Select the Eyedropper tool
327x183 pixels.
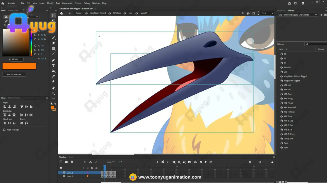coord(53,76)
